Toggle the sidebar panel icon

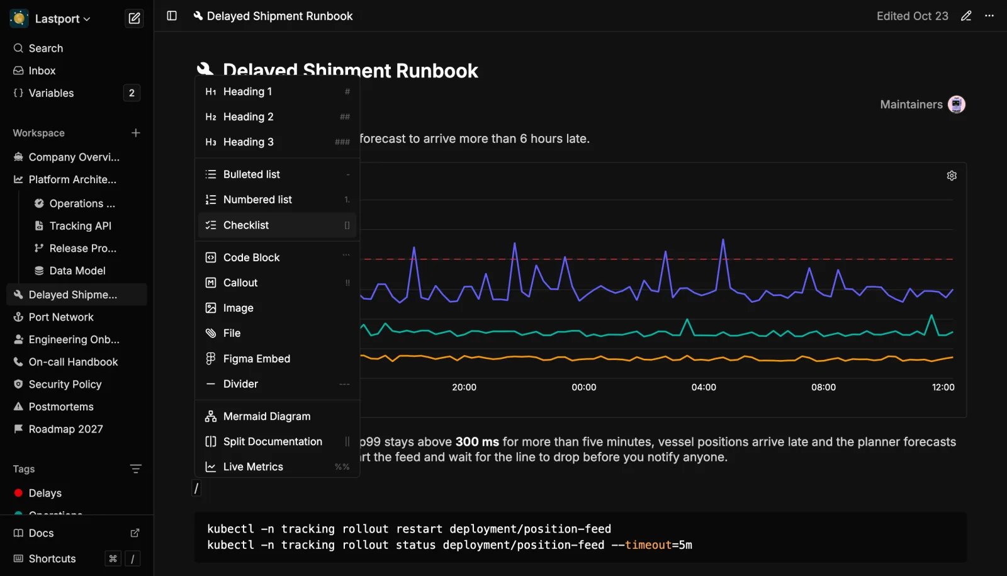pos(172,16)
